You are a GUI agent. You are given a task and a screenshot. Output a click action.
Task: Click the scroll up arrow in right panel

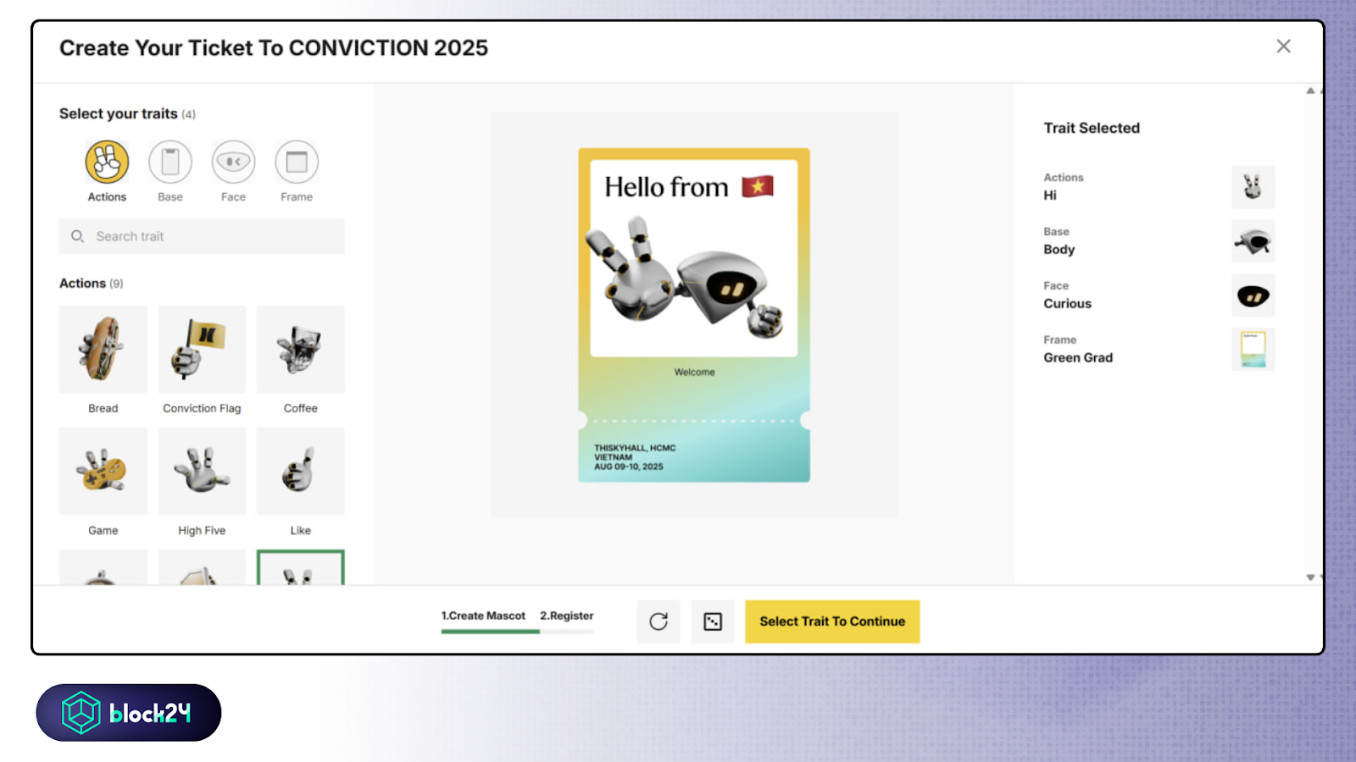click(x=1310, y=91)
